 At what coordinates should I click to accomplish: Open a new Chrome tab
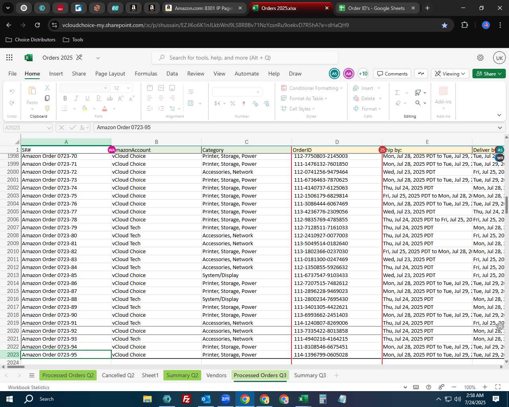(x=427, y=8)
